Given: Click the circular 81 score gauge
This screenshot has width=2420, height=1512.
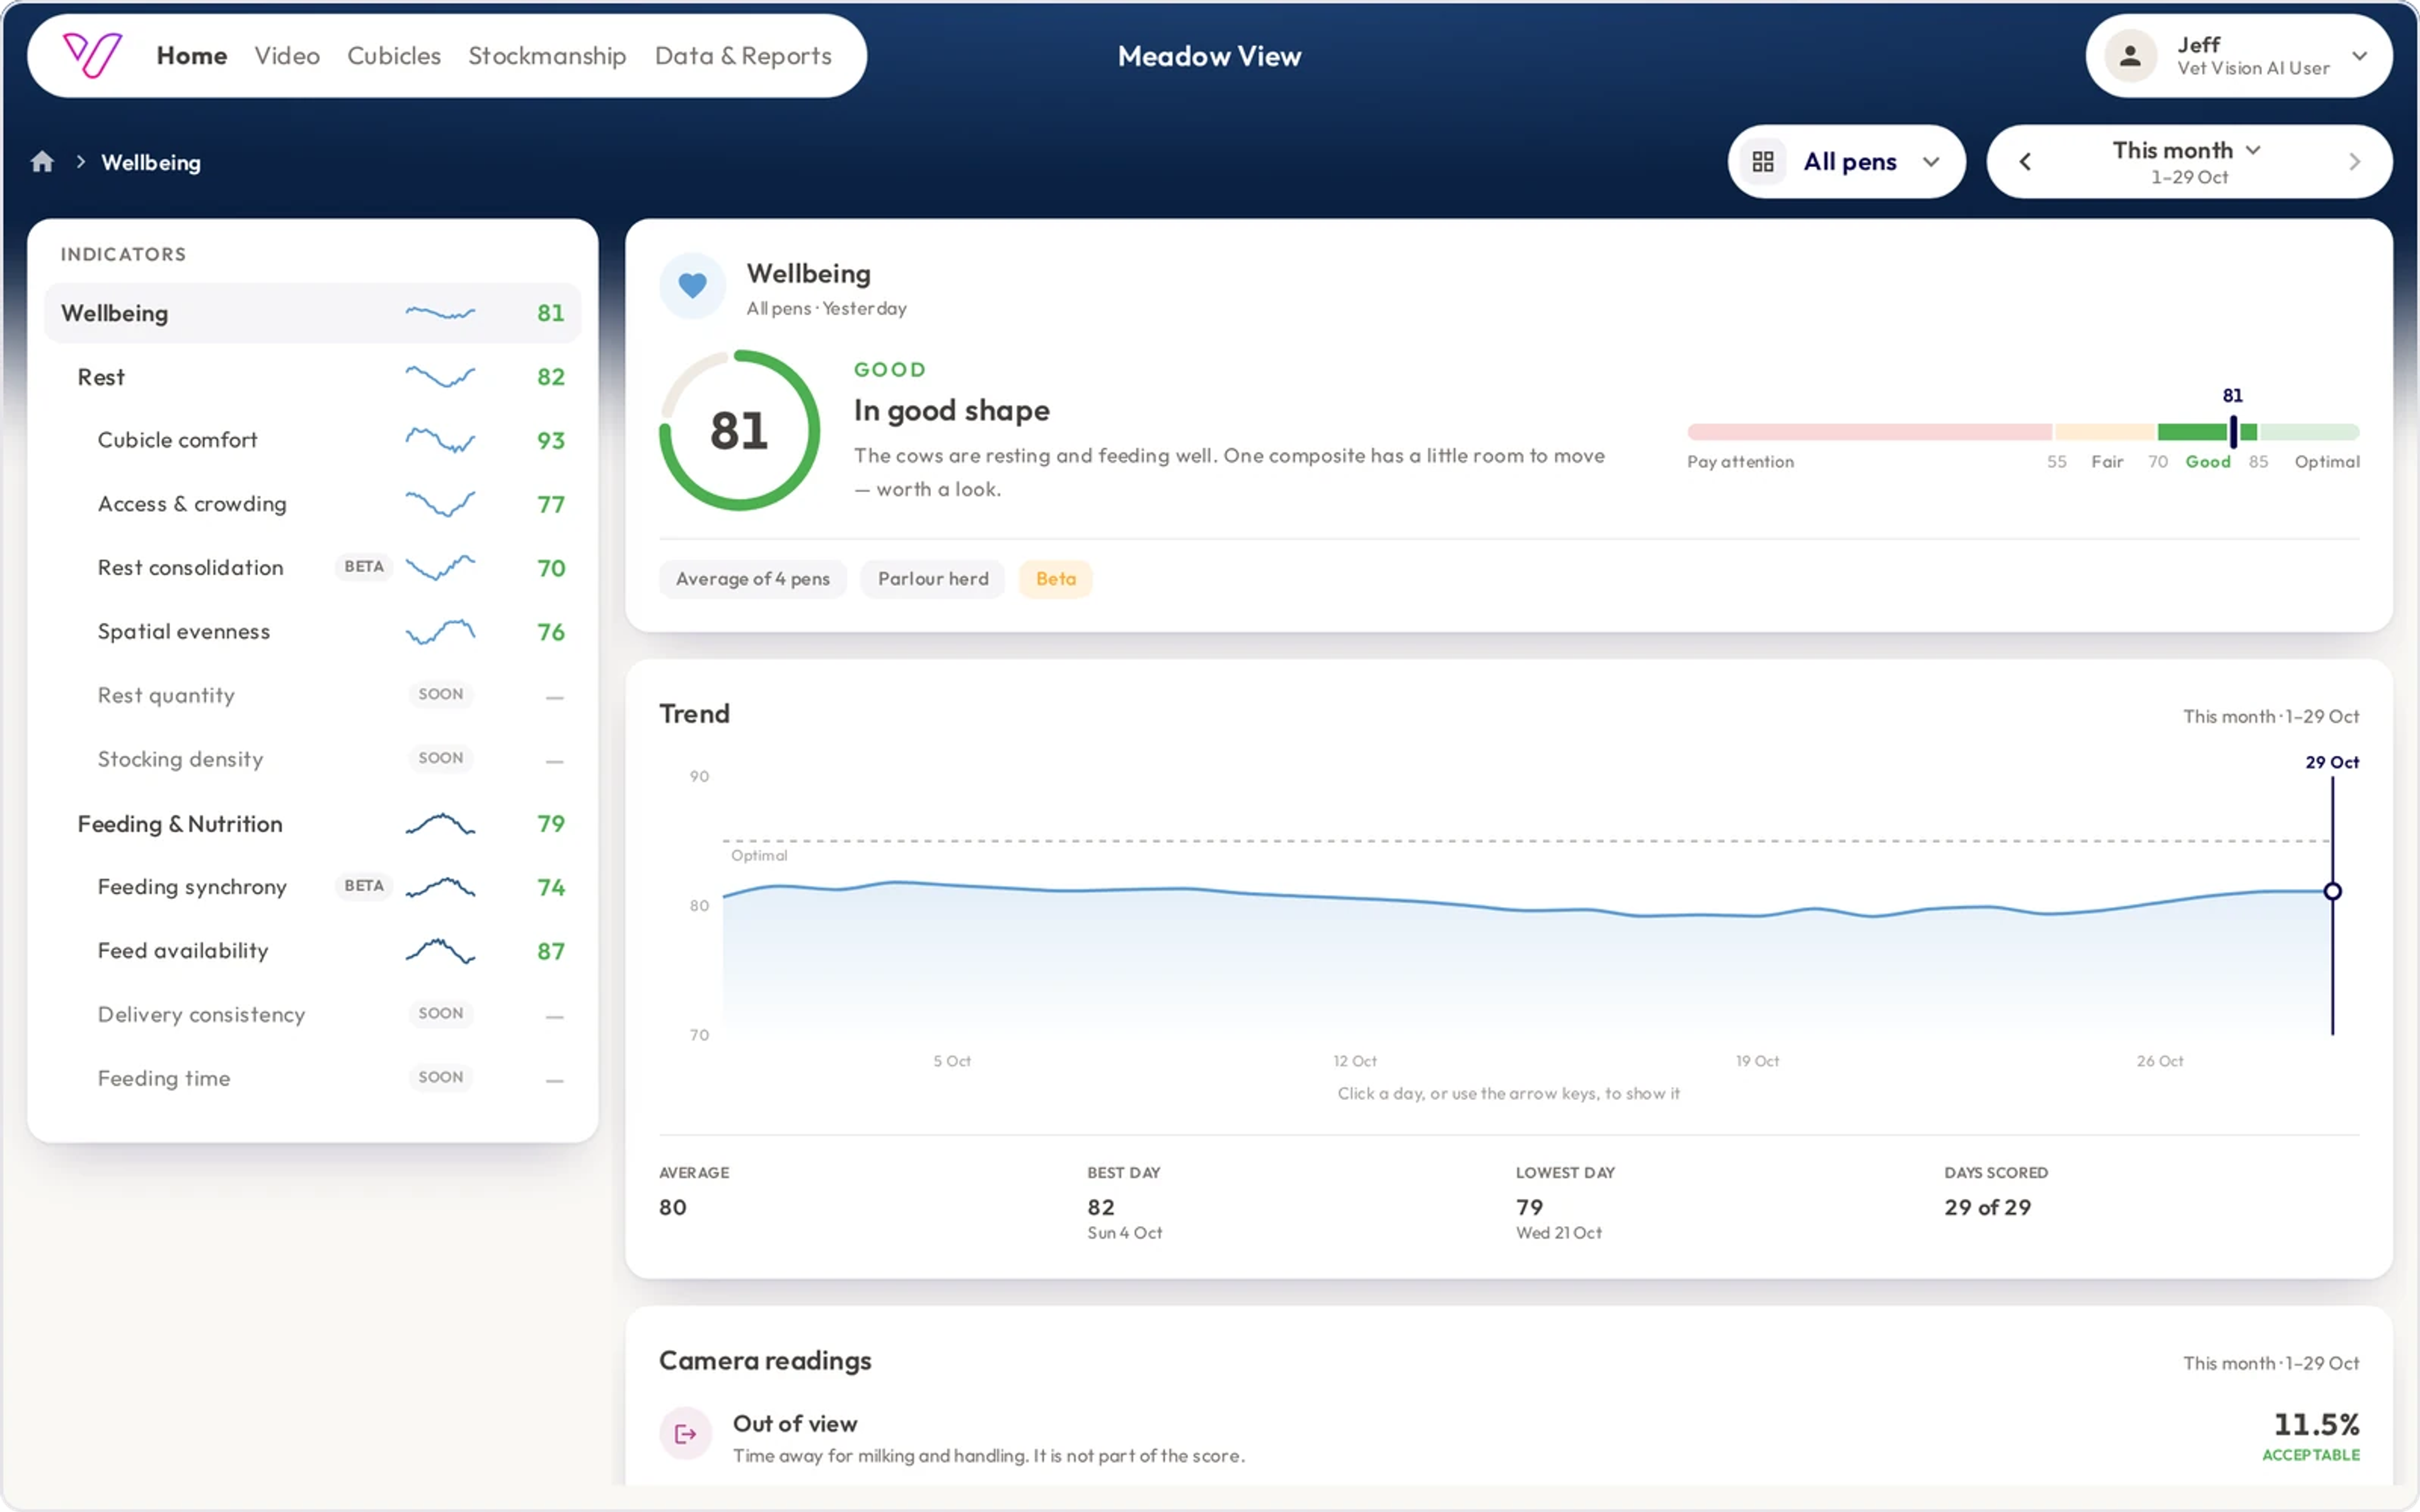Looking at the screenshot, I should point(740,431).
